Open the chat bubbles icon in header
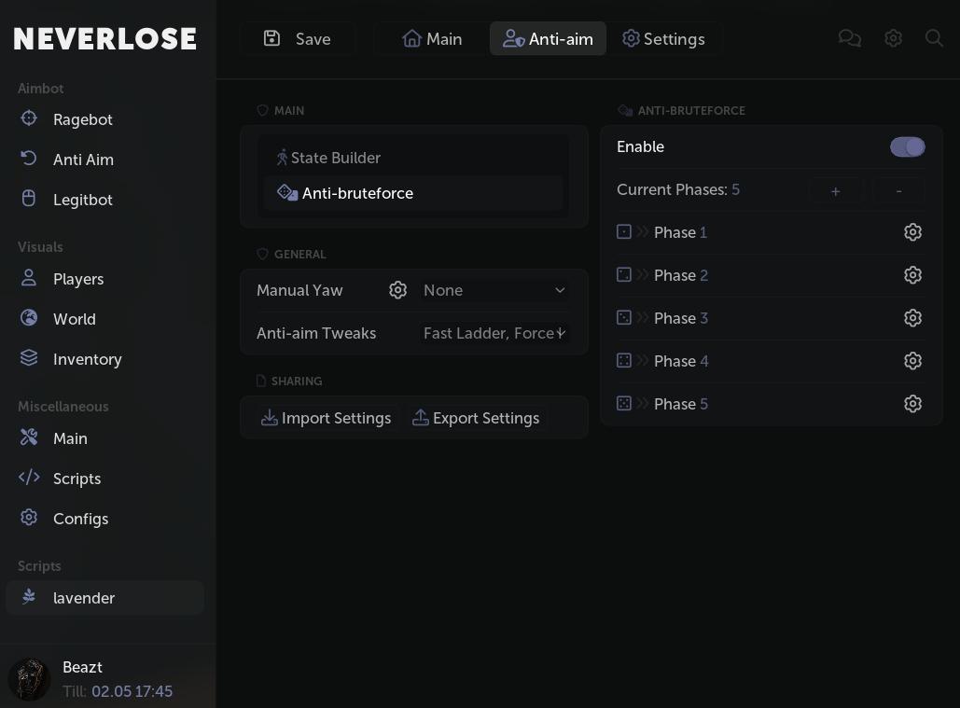 (849, 38)
